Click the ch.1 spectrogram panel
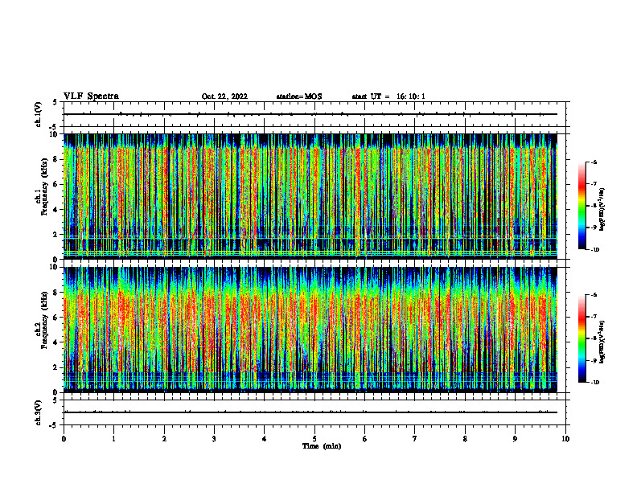The height and width of the screenshot is (492, 637). (310, 196)
